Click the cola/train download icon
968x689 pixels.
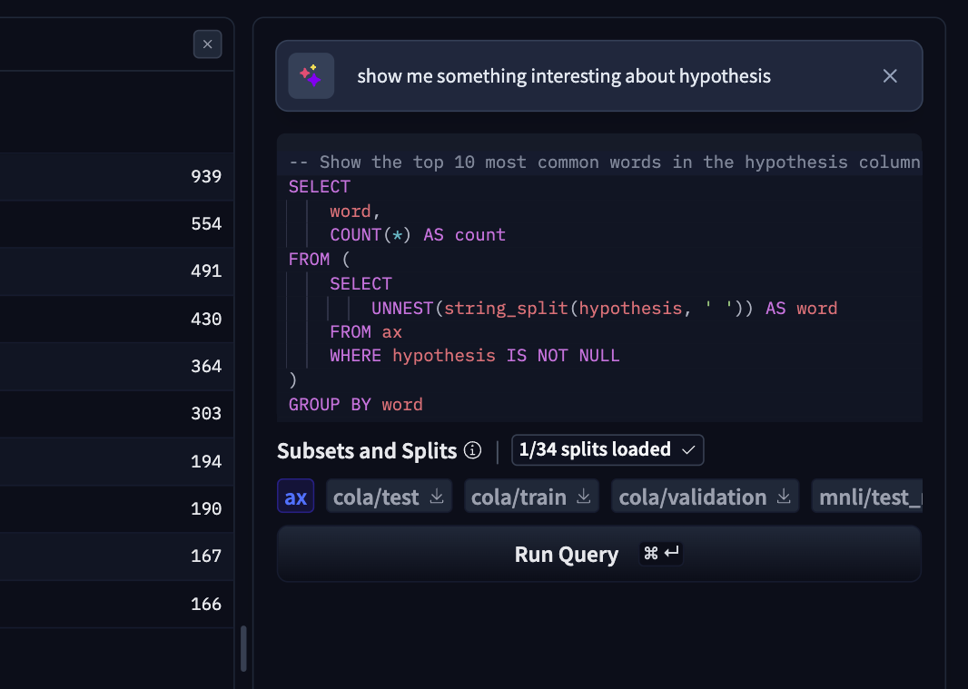pos(584,497)
